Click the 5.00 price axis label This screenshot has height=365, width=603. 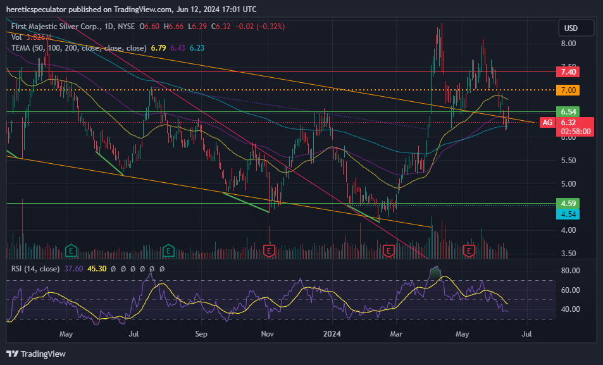pyautogui.click(x=568, y=184)
